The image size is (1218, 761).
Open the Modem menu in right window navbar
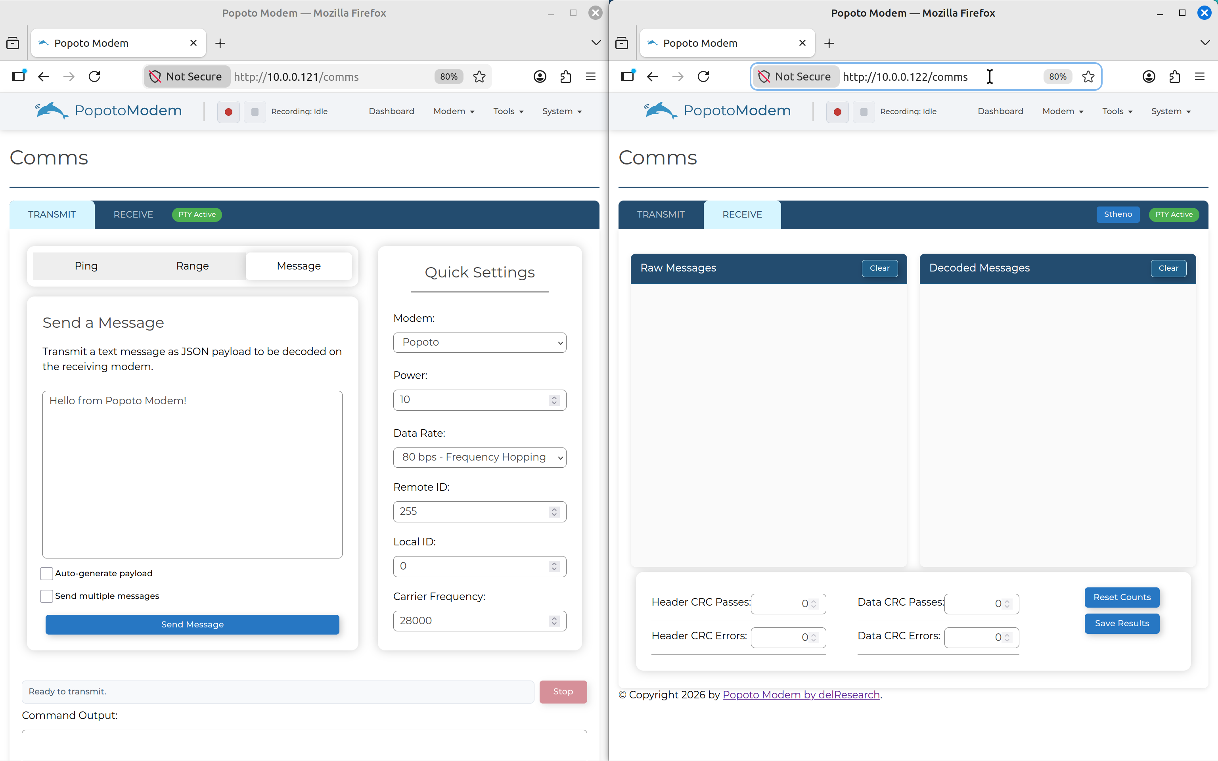(x=1063, y=111)
